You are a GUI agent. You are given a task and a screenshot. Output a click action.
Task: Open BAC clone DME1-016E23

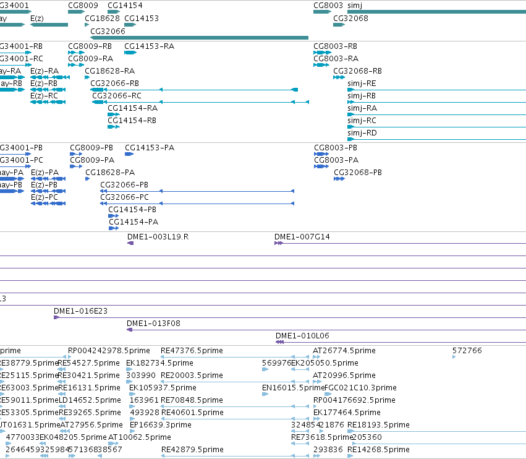coord(290,317)
